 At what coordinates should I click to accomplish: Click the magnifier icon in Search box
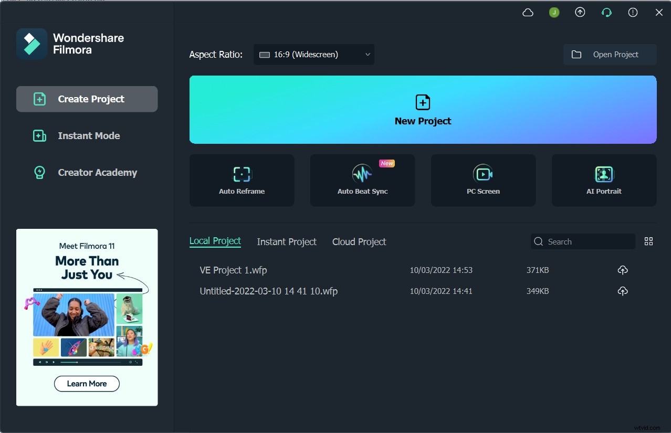[539, 241]
